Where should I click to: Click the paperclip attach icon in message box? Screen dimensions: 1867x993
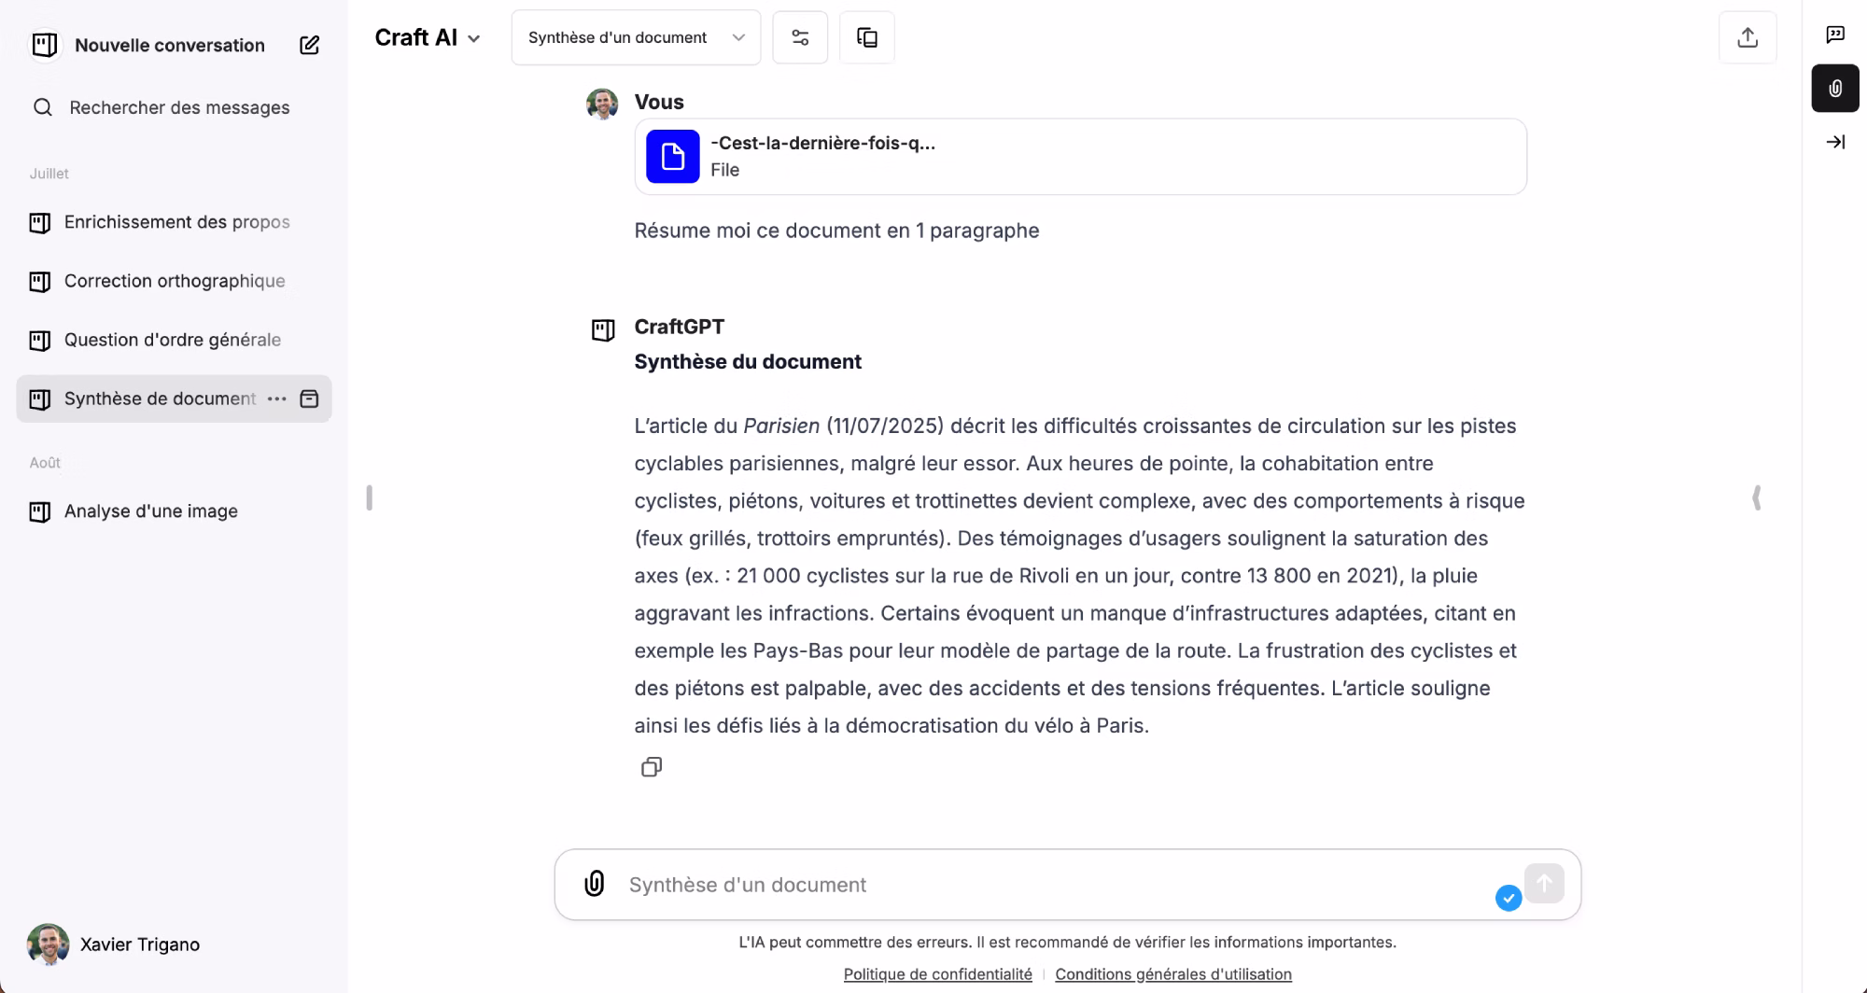595,884
